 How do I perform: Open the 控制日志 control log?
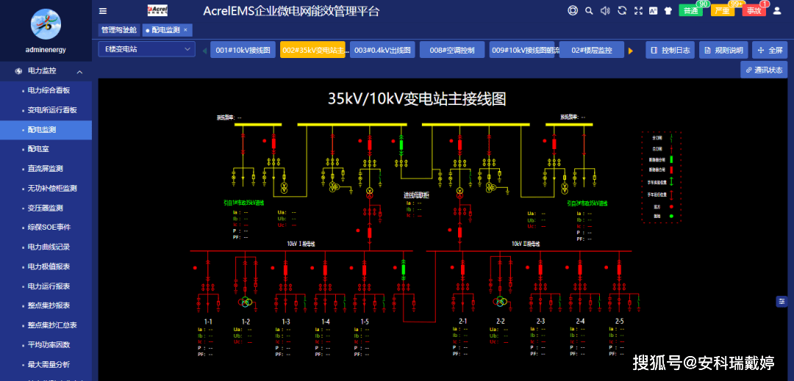click(670, 50)
